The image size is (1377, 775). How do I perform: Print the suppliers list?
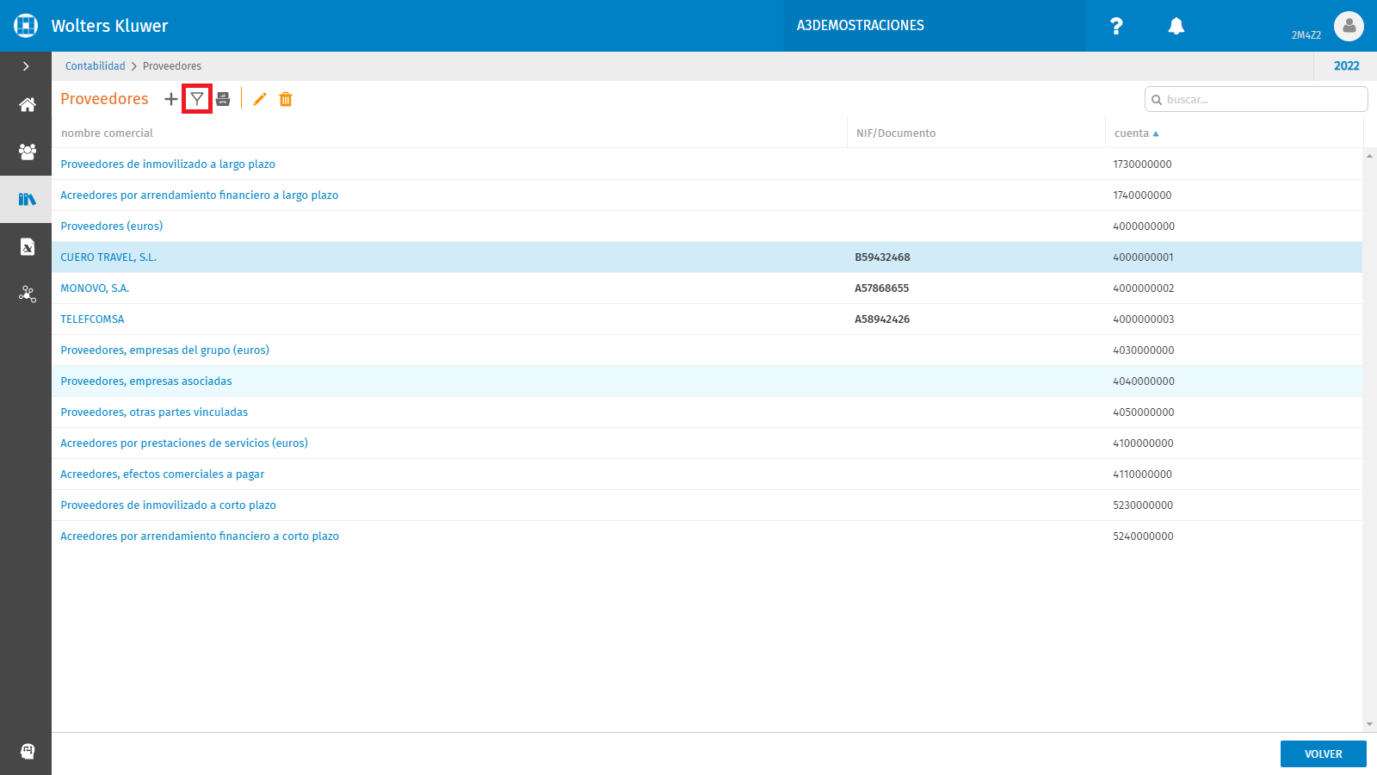[x=223, y=99]
